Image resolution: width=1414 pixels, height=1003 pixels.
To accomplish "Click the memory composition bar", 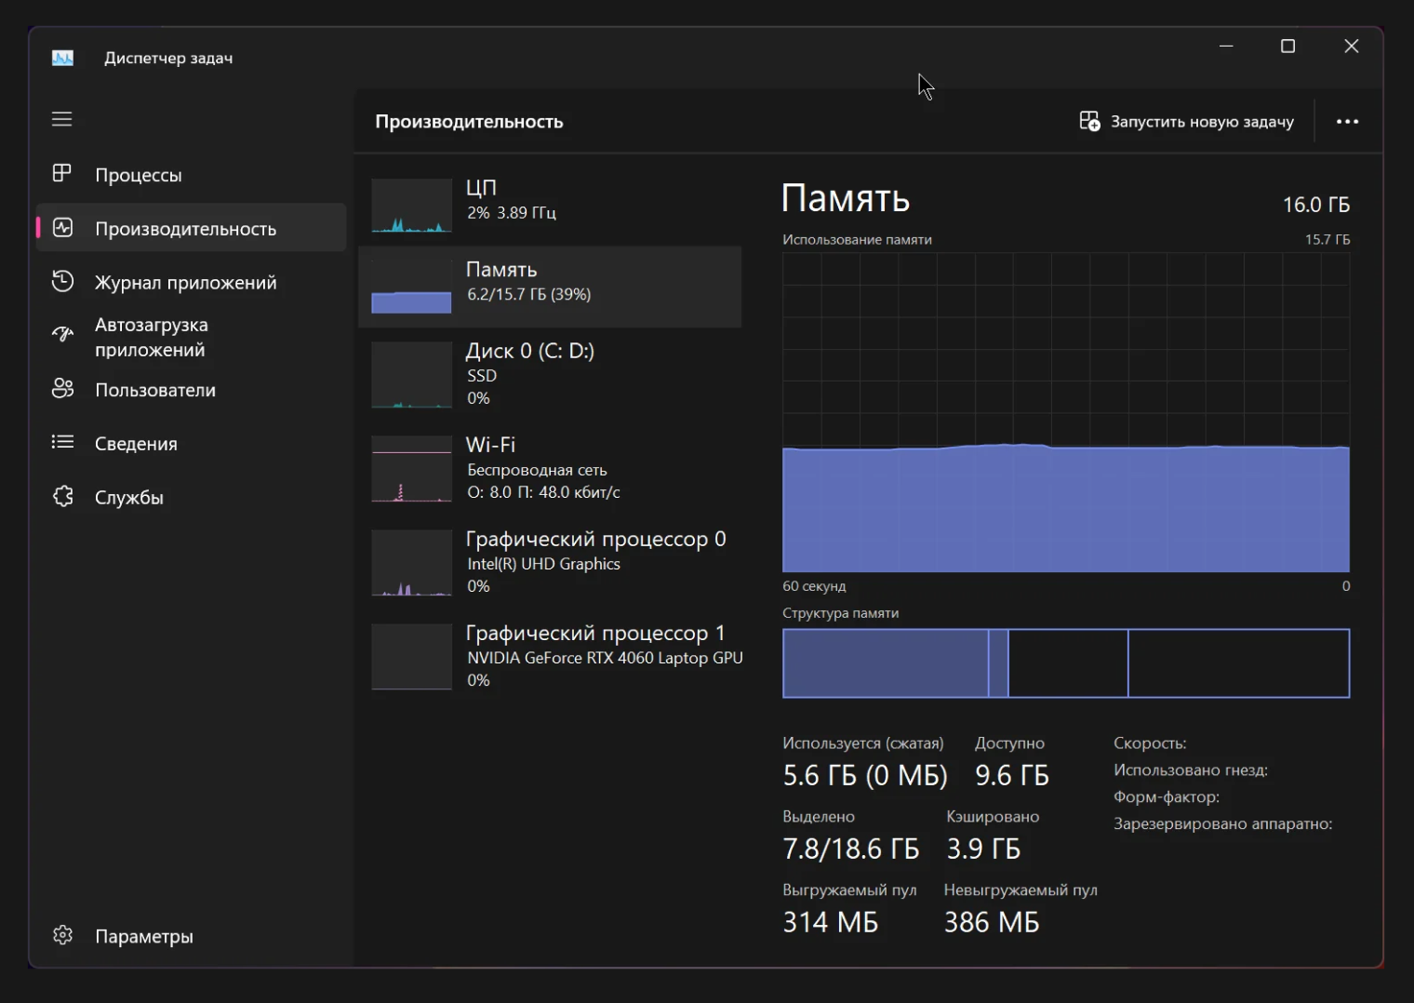I will 1065,662.
